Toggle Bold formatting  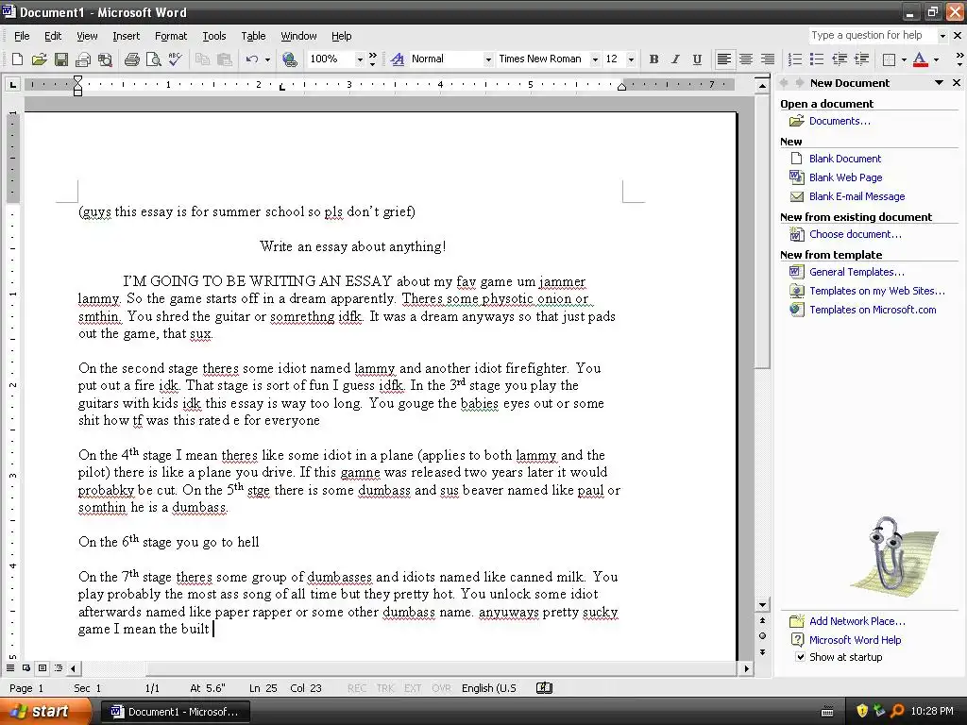[x=653, y=59]
